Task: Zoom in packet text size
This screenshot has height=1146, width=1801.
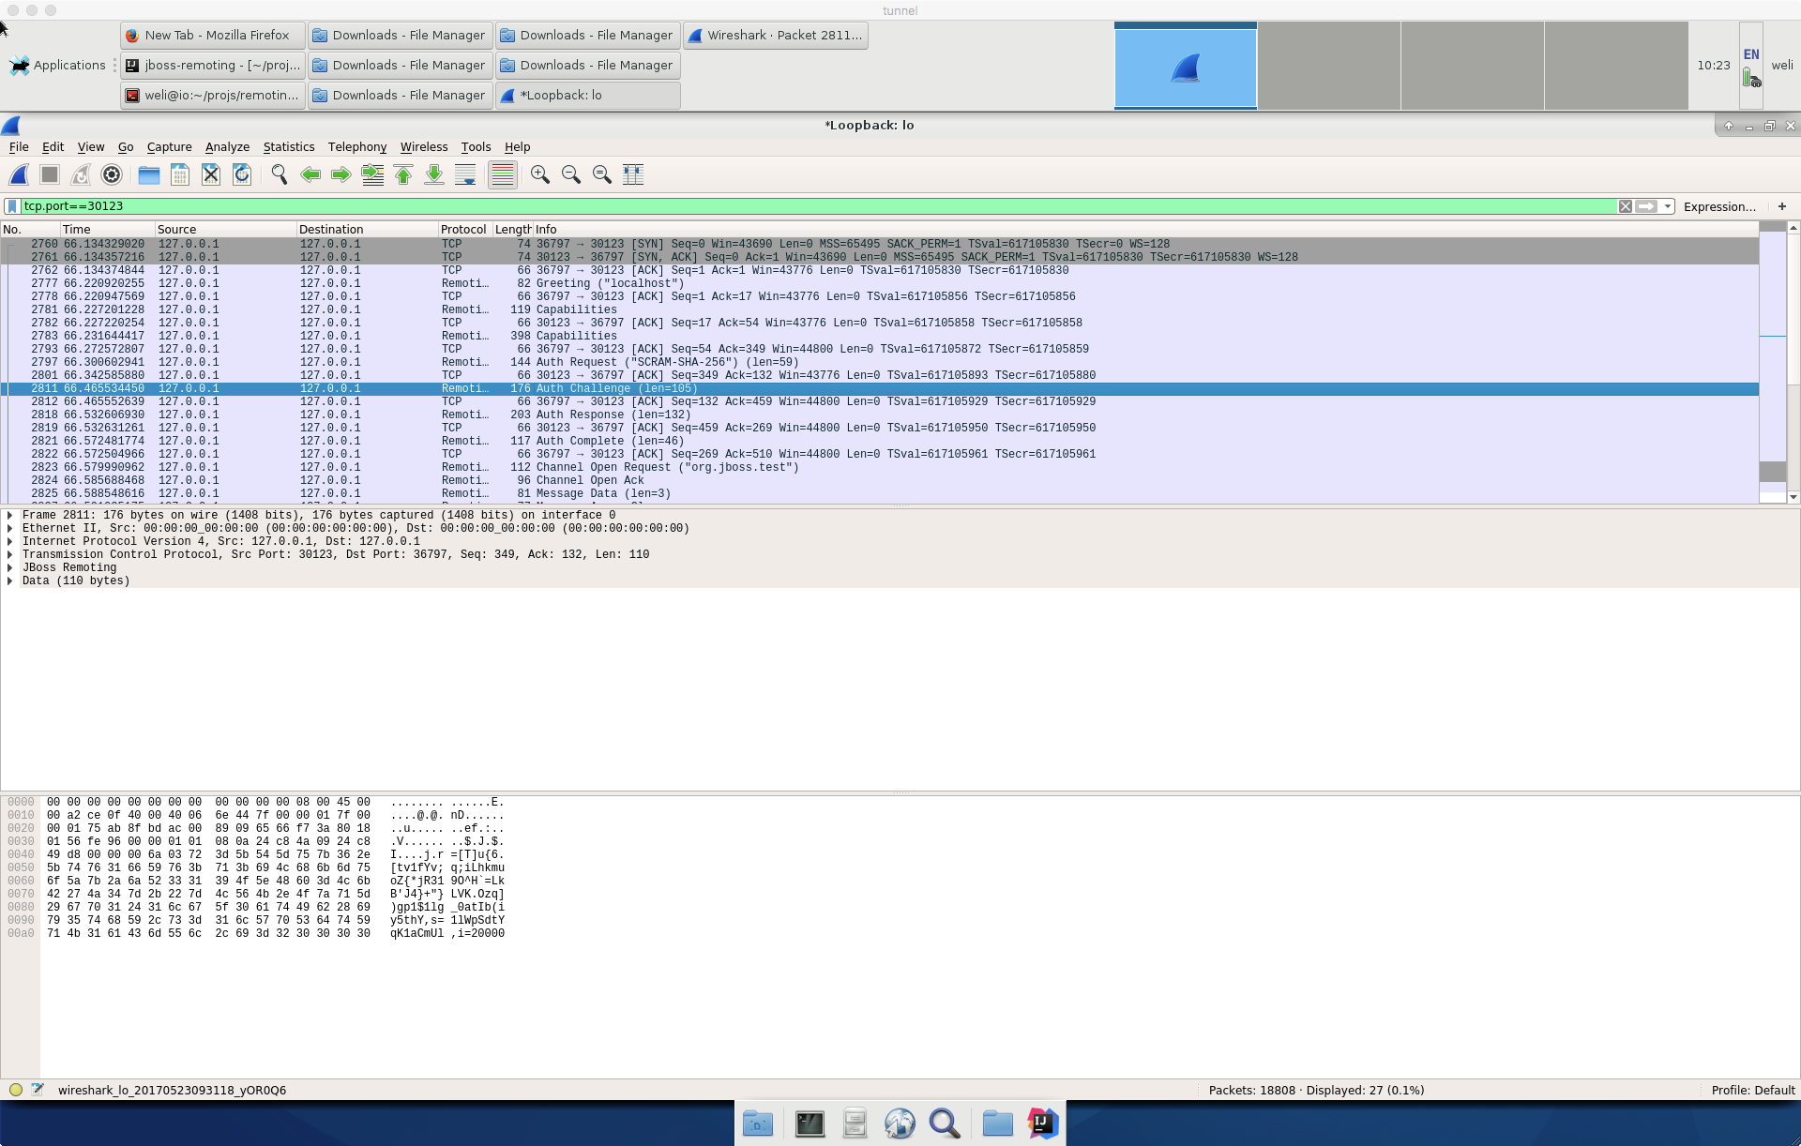Action: [x=540, y=174]
